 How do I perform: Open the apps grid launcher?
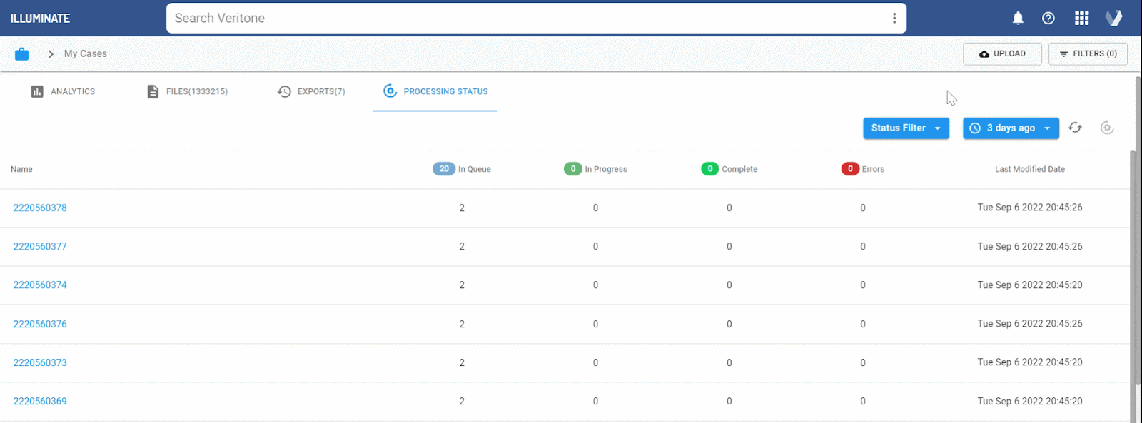pyautogui.click(x=1082, y=19)
